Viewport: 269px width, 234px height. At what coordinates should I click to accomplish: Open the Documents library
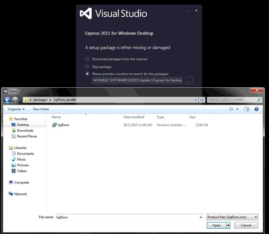pyautogui.click(x=25, y=154)
